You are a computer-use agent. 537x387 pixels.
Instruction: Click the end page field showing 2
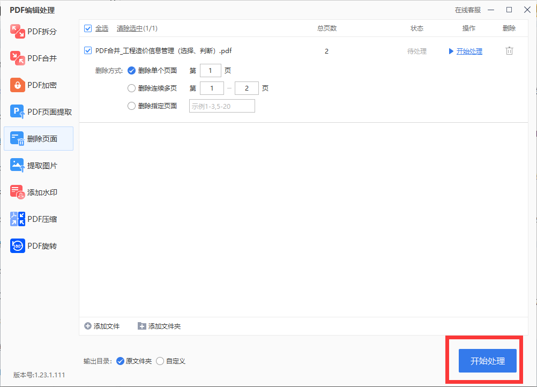tap(247, 88)
